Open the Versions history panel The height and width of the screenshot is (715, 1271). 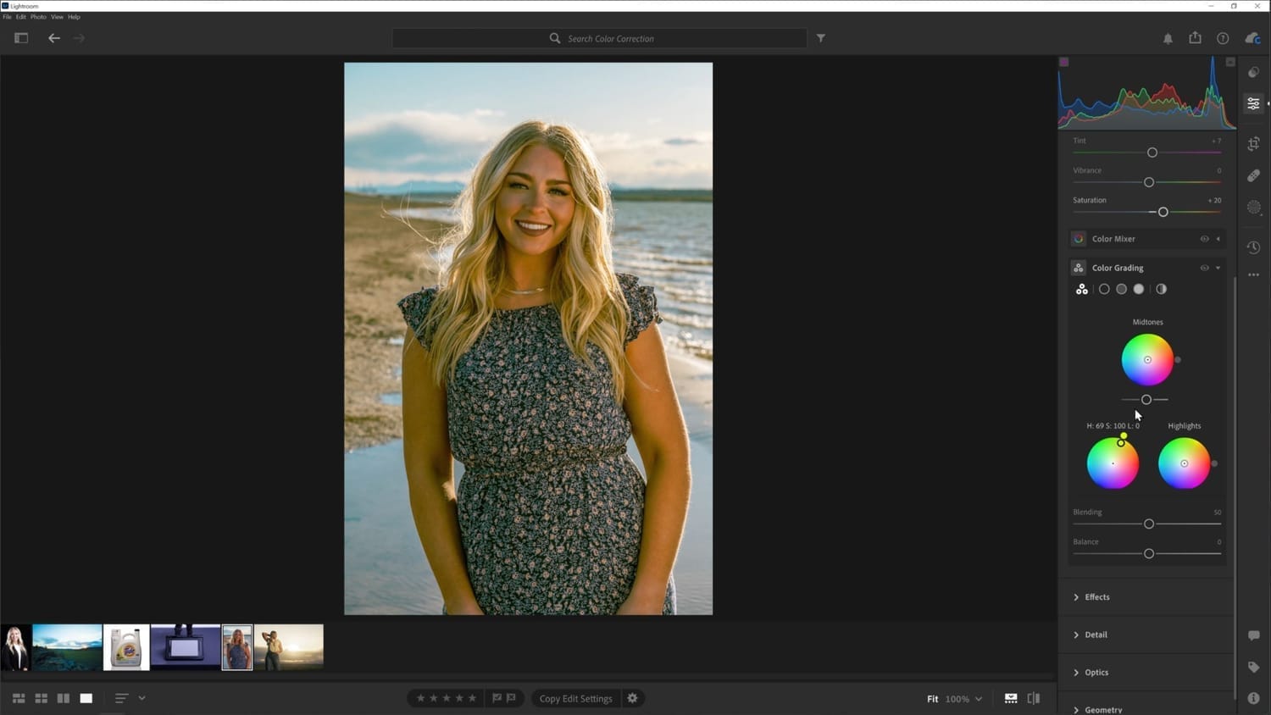(x=1253, y=247)
